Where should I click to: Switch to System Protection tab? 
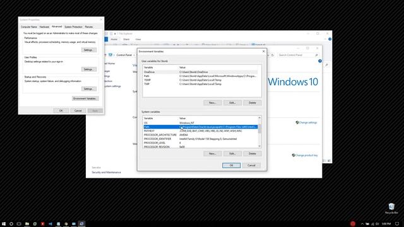click(73, 26)
